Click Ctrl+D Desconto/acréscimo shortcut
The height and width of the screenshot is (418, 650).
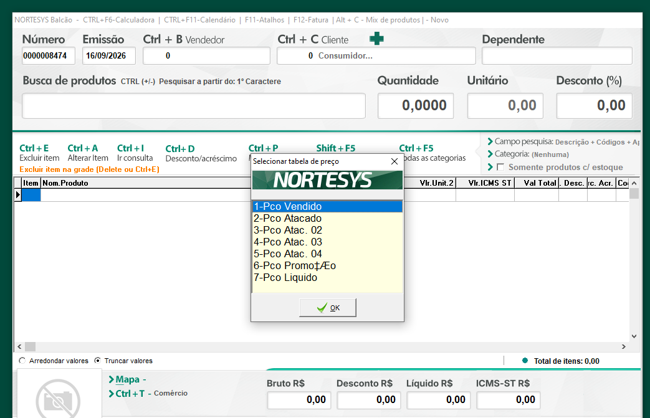(201, 153)
